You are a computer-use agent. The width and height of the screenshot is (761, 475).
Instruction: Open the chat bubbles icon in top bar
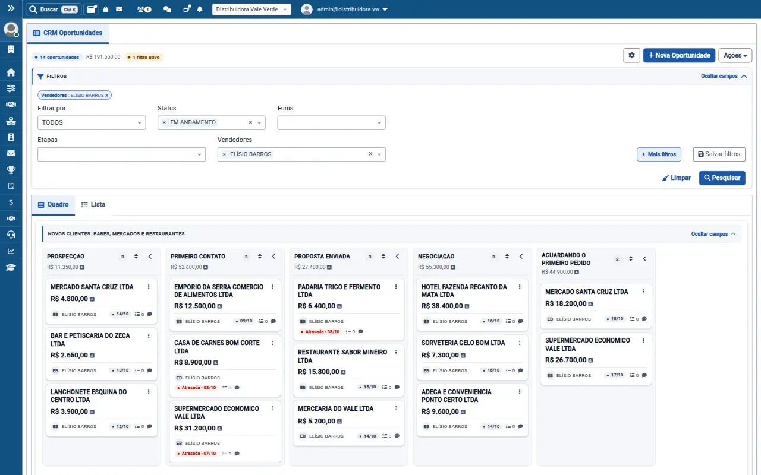(x=167, y=9)
